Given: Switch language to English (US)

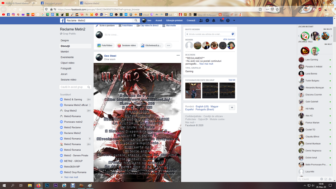Looking at the screenshot, I should (x=202, y=107).
